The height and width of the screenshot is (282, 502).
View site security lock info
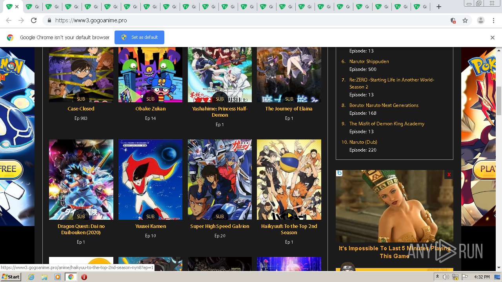tap(49, 20)
